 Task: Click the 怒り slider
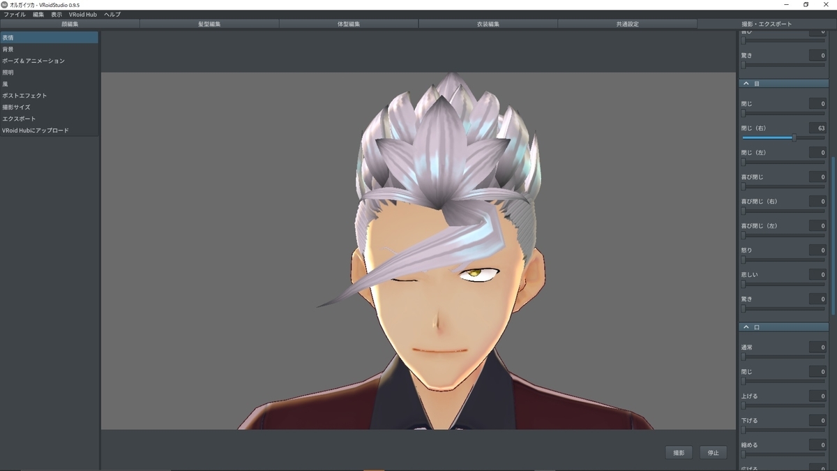point(783,260)
